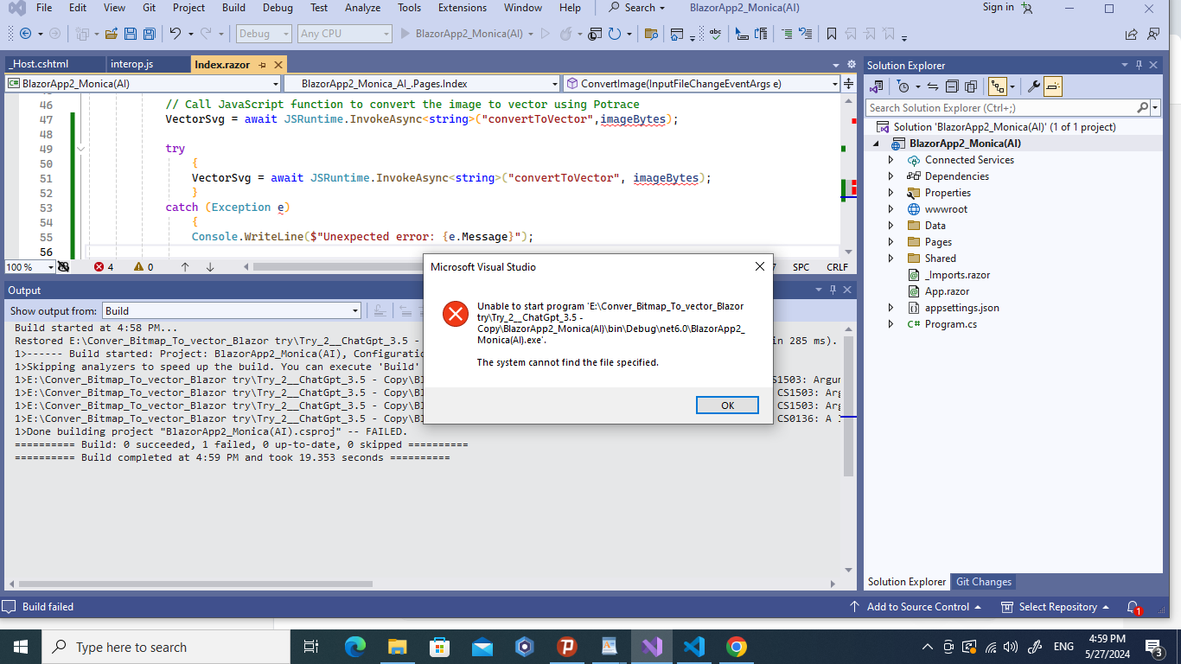Open File Explorer from the taskbar
Screen dimensions: 1181x664
click(x=397, y=647)
